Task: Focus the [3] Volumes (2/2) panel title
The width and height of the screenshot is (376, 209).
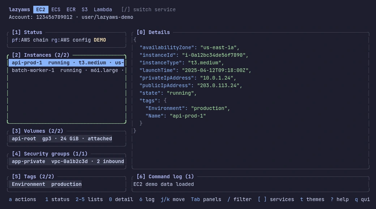Action: point(37,131)
